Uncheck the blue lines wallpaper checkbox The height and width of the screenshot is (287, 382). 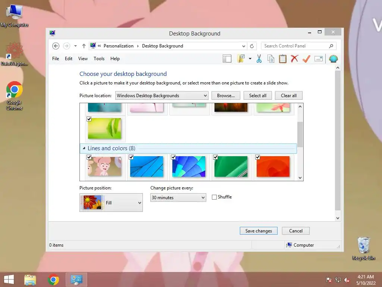131,157
